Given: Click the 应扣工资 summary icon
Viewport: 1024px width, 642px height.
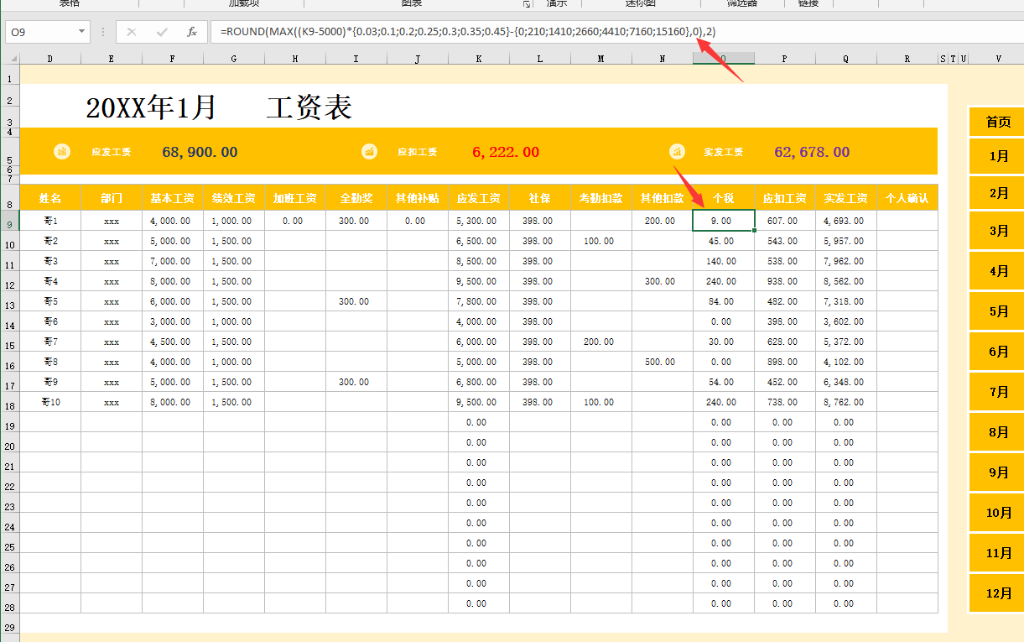Looking at the screenshot, I should click(369, 152).
